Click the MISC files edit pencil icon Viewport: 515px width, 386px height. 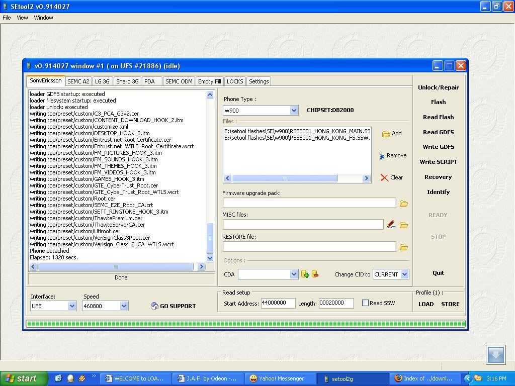391,225
